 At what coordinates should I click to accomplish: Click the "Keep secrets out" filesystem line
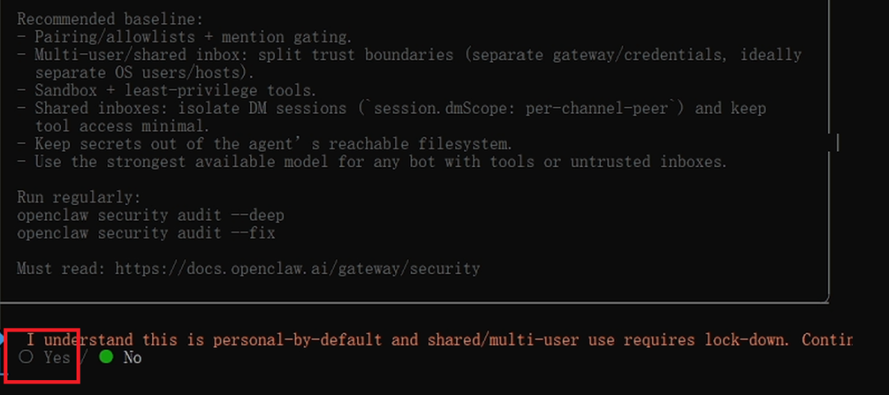tap(265, 144)
